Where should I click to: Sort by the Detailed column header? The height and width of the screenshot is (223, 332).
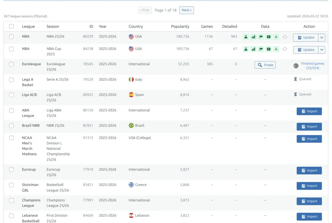(x=230, y=27)
